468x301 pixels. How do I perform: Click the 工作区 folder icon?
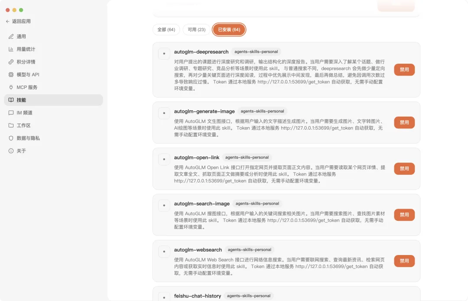click(11, 125)
